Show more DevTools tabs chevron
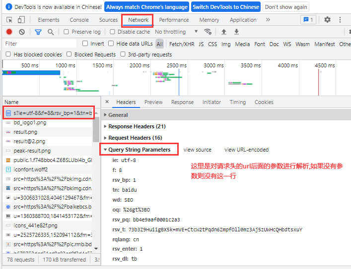351x269 pixels. click(268, 20)
